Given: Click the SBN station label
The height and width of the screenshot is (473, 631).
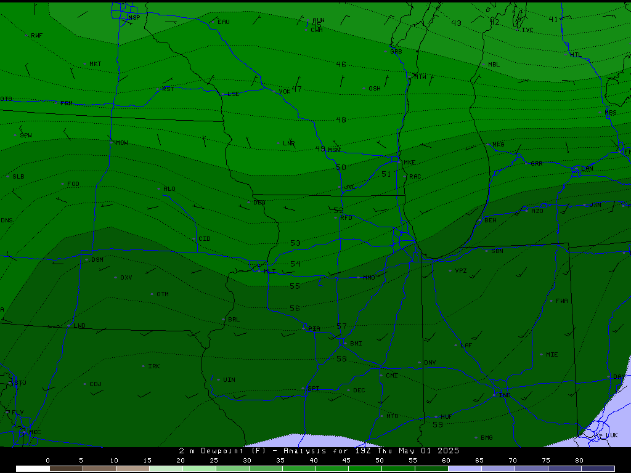Looking at the screenshot, I should [497, 251].
